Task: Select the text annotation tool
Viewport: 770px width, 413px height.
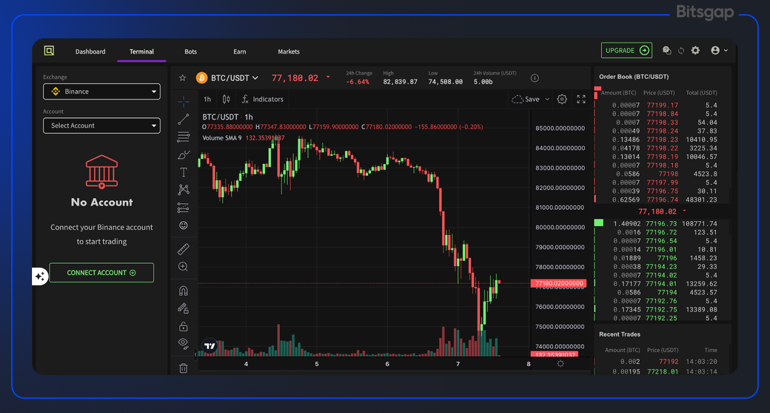Action: coord(184,172)
